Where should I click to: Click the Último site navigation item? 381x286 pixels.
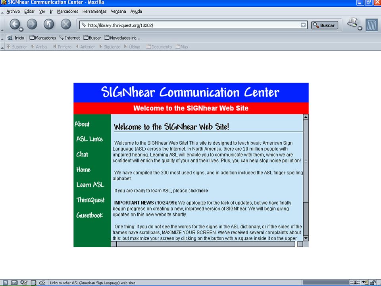click(132, 47)
